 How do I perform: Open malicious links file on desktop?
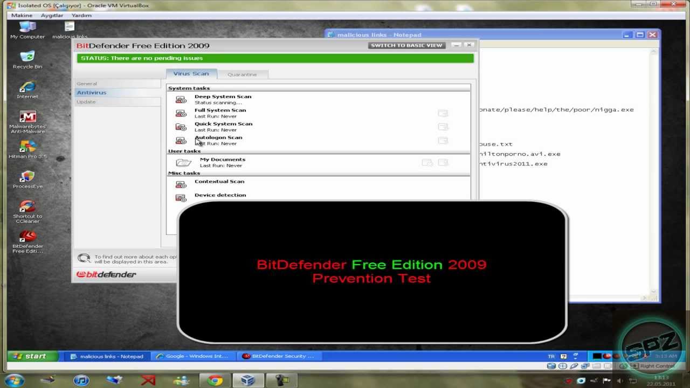[x=70, y=29]
